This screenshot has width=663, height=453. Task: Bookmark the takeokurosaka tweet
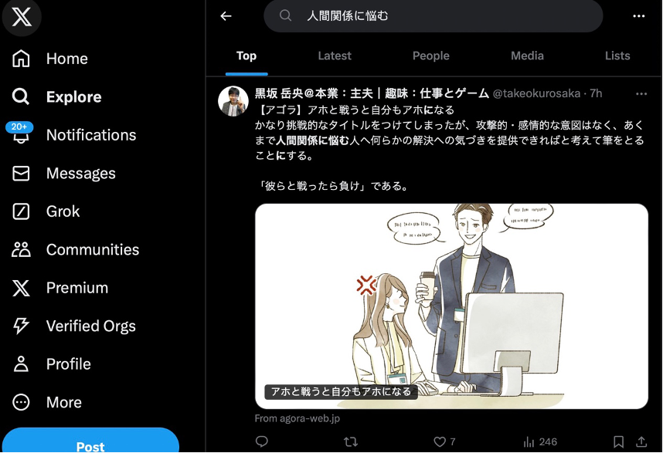tap(618, 441)
